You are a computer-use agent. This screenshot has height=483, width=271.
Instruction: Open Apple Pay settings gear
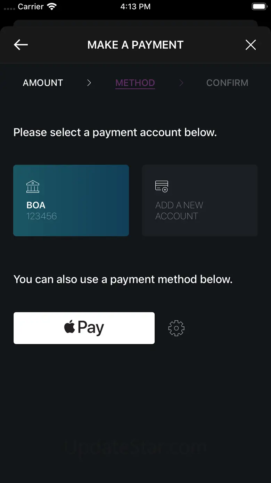tap(176, 328)
